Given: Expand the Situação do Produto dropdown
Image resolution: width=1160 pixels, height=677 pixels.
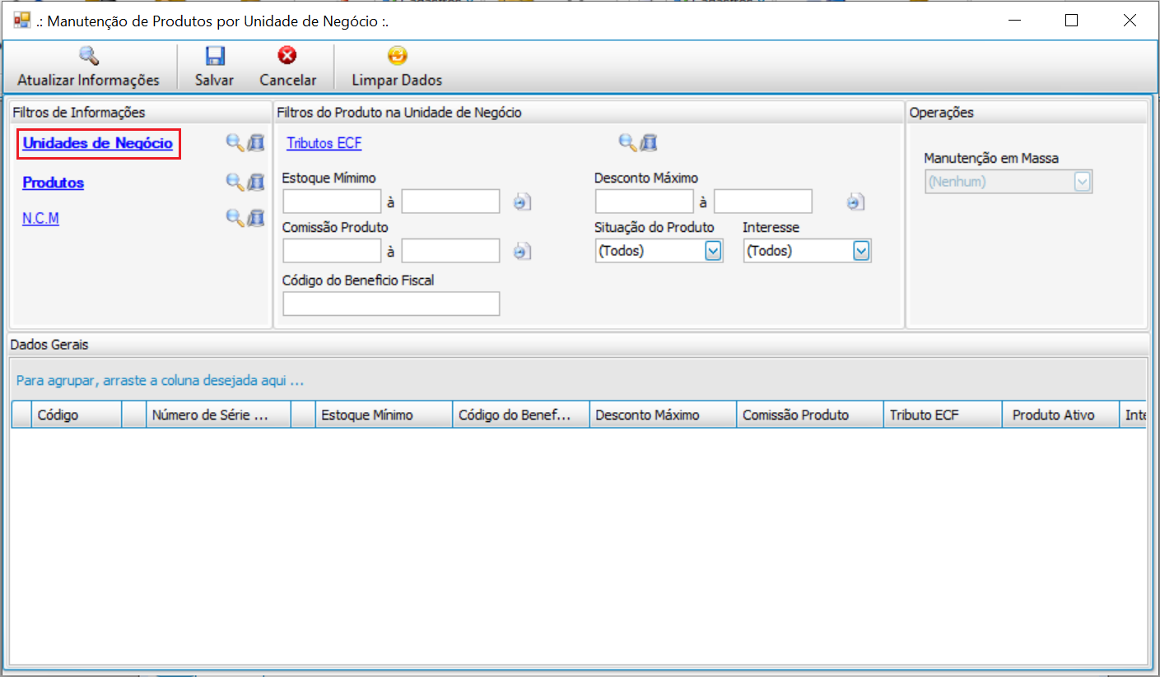Looking at the screenshot, I should pyautogui.click(x=713, y=251).
